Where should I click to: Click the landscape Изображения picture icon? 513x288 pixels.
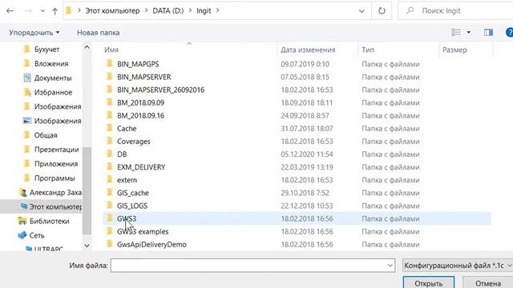pyautogui.click(x=27, y=121)
